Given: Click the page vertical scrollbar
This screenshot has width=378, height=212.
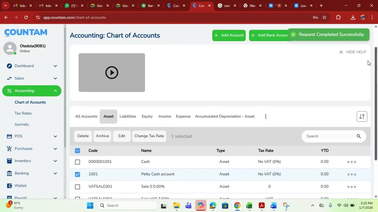Looking at the screenshot, I should [376, 104].
